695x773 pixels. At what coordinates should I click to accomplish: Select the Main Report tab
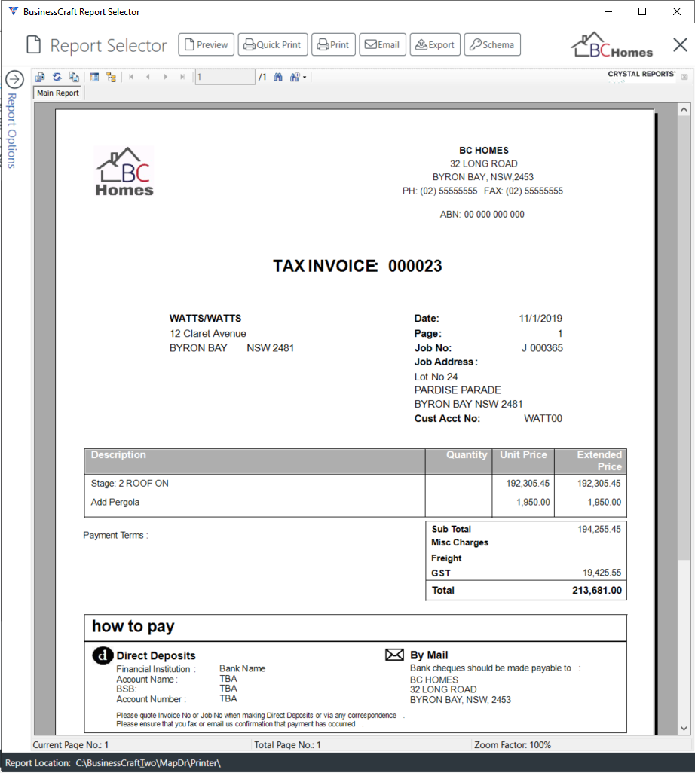coord(58,93)
